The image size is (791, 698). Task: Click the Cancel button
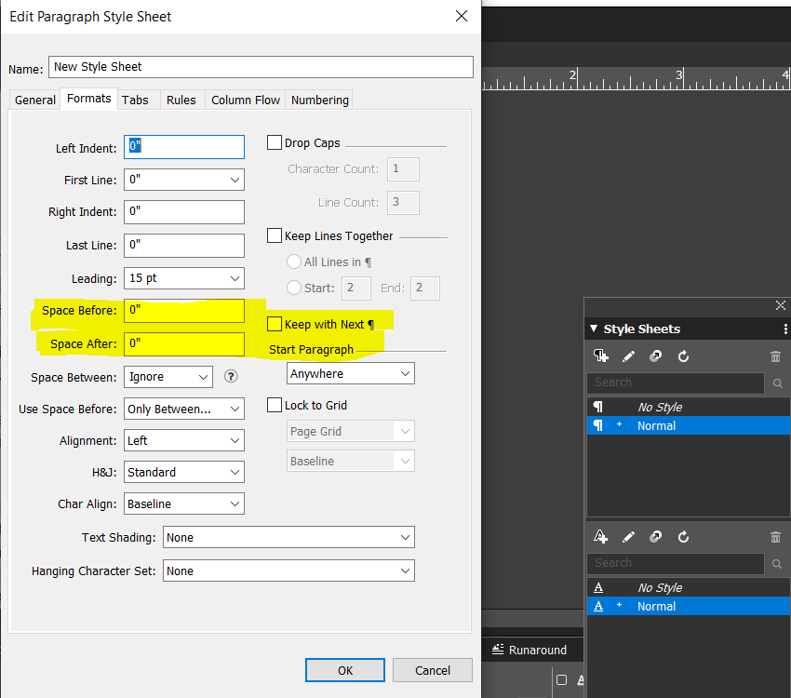pyautogui.click(x=432, y=670)
